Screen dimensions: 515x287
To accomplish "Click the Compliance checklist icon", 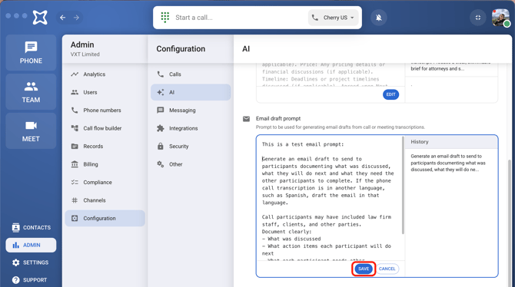I will (75, 182).
